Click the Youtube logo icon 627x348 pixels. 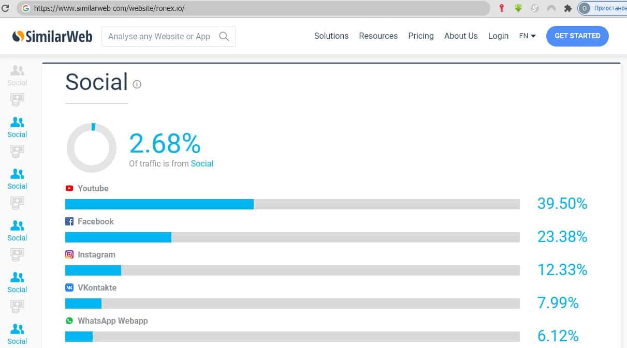[x=69, y=188]
